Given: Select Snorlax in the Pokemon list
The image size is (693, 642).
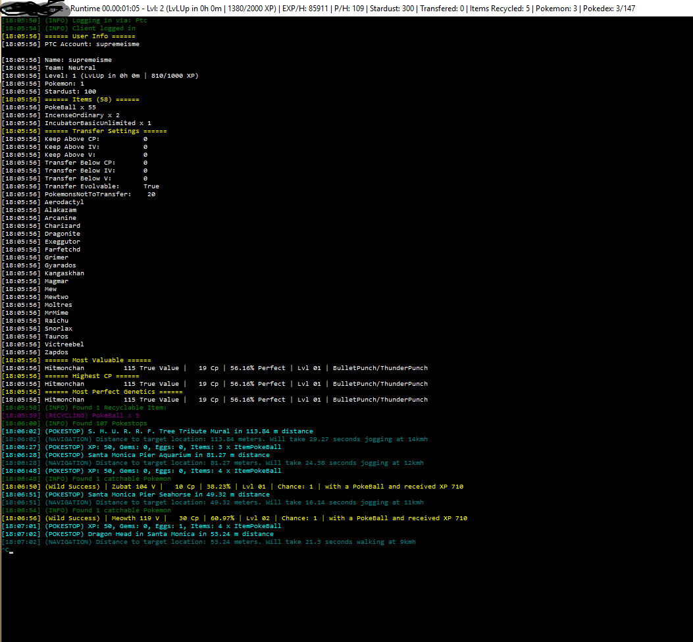Looking at the screenshot, I should point(59,329).
